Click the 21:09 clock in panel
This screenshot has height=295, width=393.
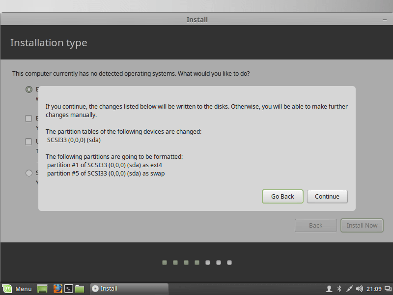pyautogui.click(x=374, y=289)
